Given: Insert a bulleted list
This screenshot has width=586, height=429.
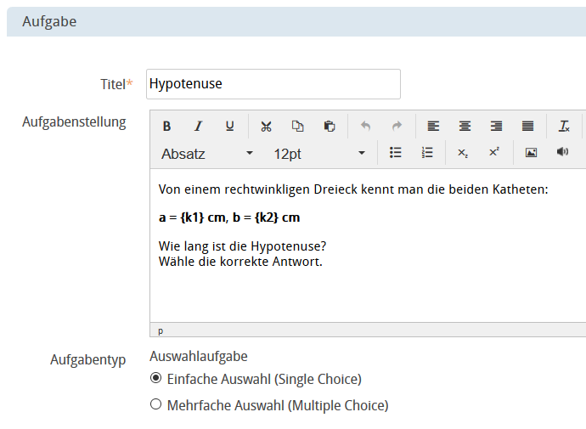Looking at the screenshot, I should [396, 153].
